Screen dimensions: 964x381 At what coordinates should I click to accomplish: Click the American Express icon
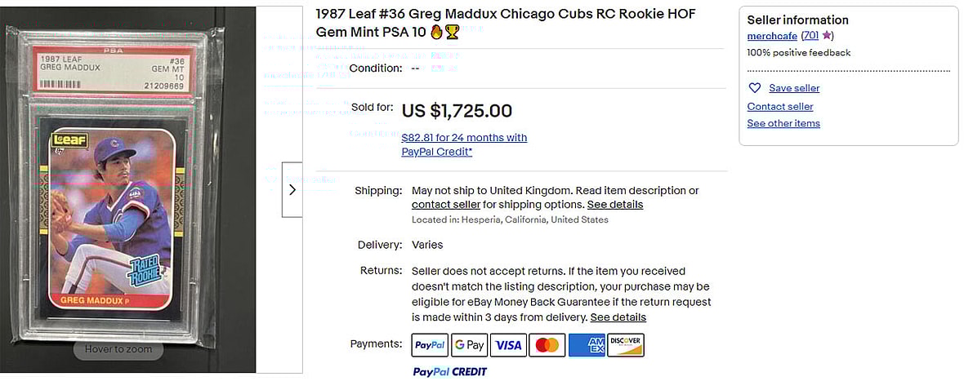(x=587, y=345)
